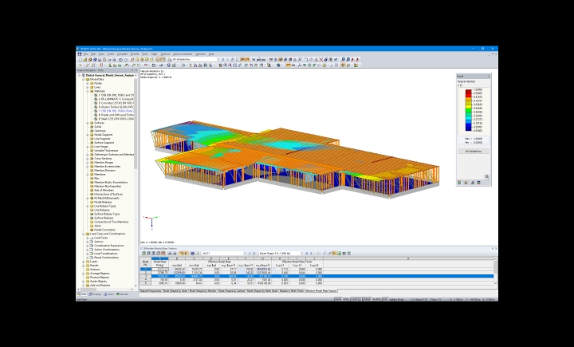This screenshot has width=574, height=347.
Task: Click the magnifier icon inside the Panel
Action: 487,176
